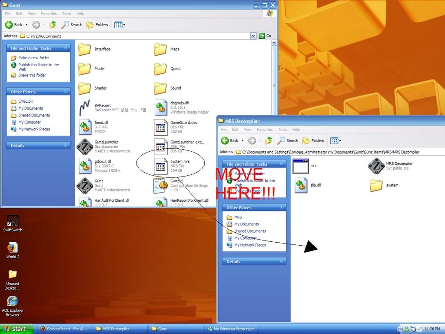Select the GunzLauncher application icon
The image size is (445, 334).
[85, 147]
